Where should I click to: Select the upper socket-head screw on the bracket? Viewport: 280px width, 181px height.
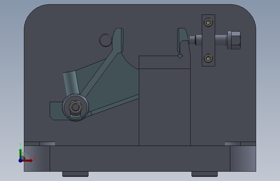[x=208, y=22]
